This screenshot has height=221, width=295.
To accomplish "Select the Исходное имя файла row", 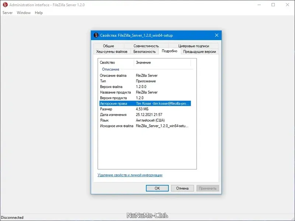I will [145, 126].
